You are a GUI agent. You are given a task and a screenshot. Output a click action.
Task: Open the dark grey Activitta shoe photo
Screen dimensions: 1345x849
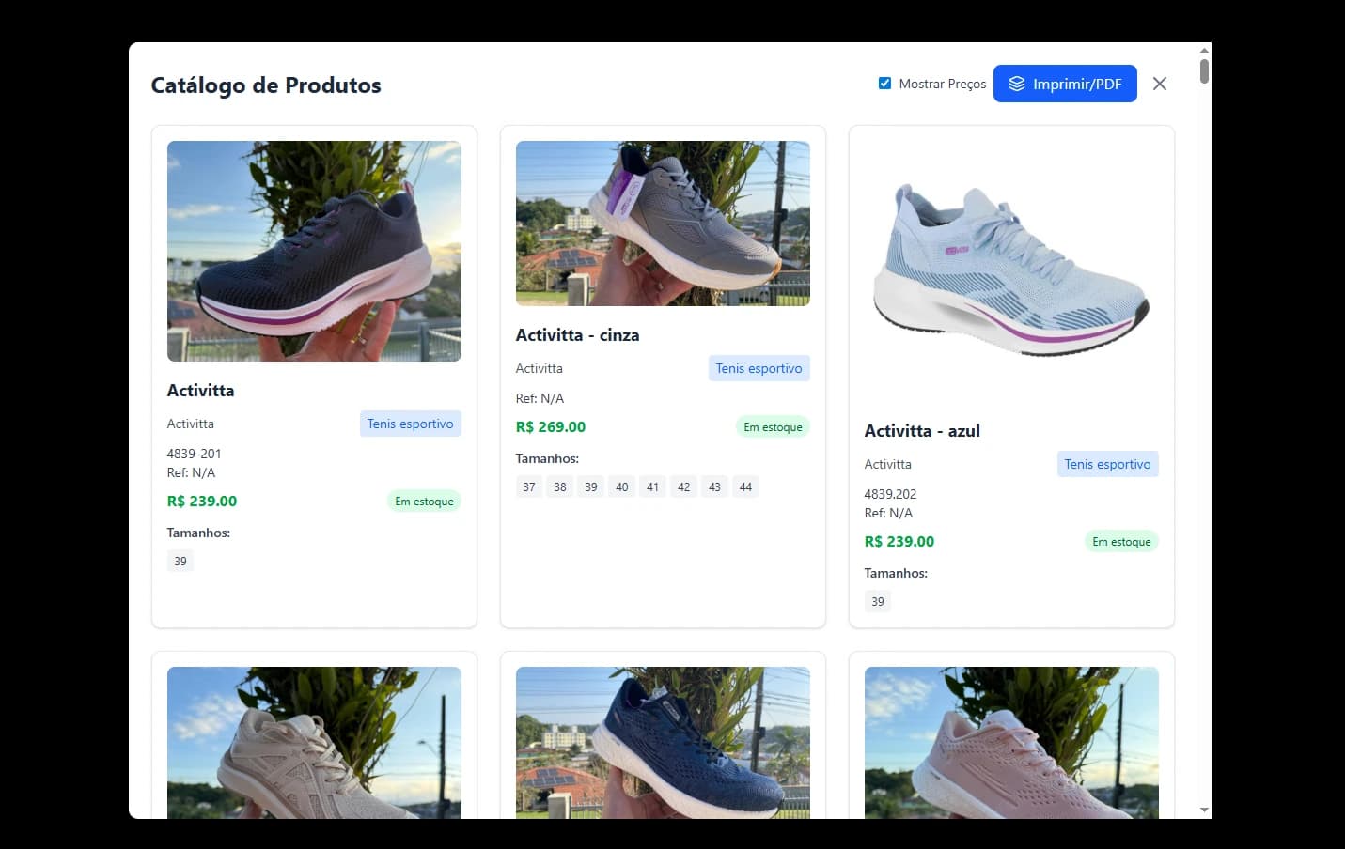click(x=314, y=251)
